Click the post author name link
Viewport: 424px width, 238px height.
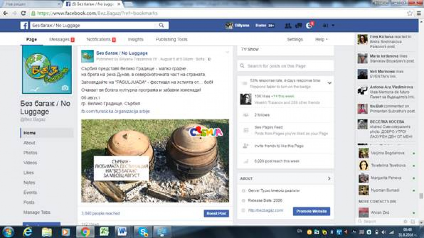point(122,53)
